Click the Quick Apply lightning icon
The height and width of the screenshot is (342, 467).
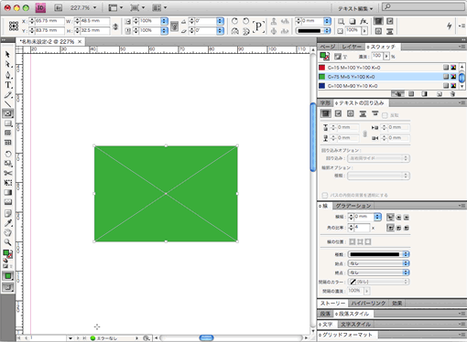[449, 26]
